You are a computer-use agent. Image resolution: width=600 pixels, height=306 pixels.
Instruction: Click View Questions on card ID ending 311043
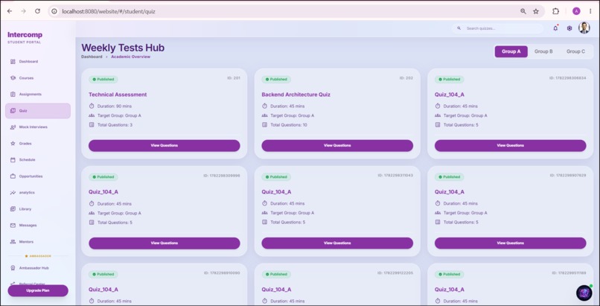pyautogui.click(x=337, y=243)
